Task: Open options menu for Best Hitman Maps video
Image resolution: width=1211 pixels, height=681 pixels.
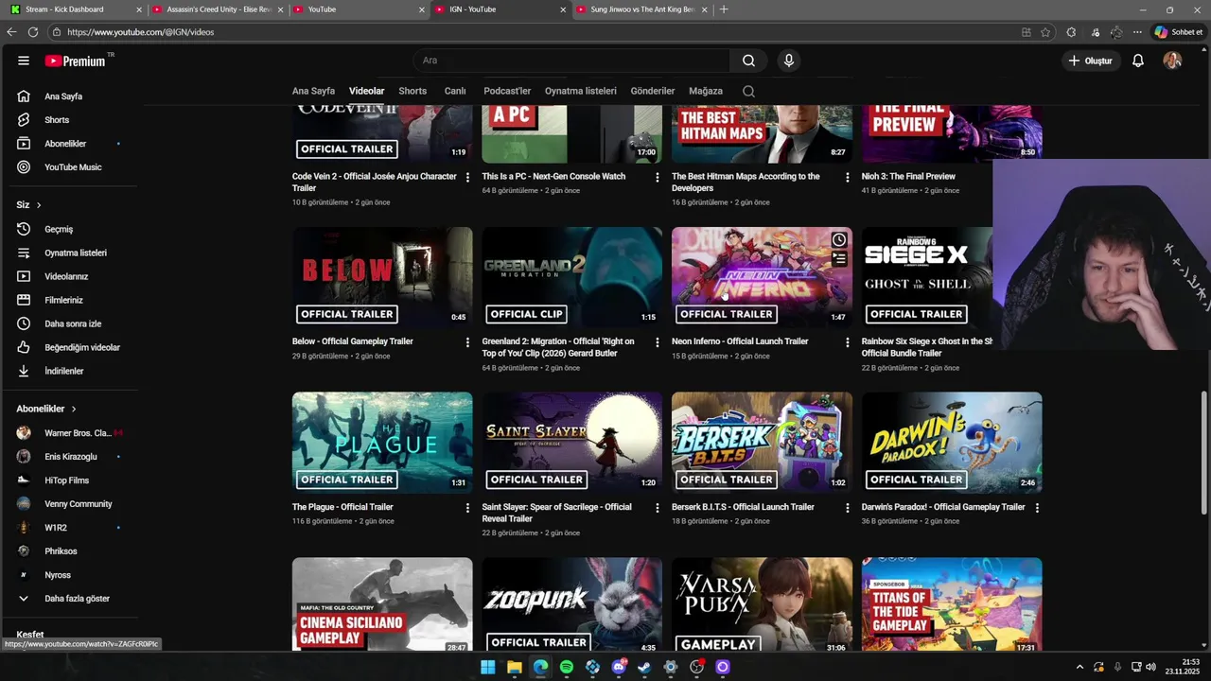Action: [x=847, y=177]
